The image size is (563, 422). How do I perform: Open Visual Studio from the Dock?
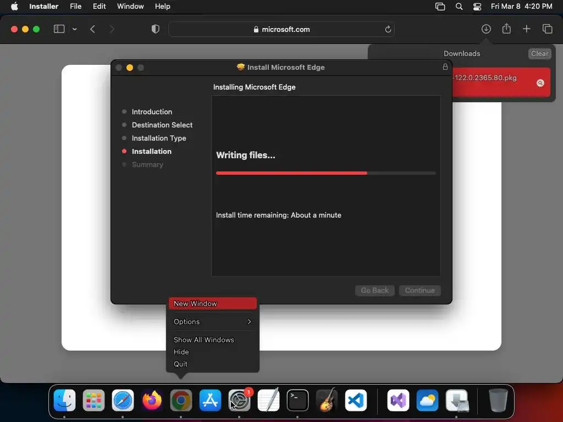398,400
